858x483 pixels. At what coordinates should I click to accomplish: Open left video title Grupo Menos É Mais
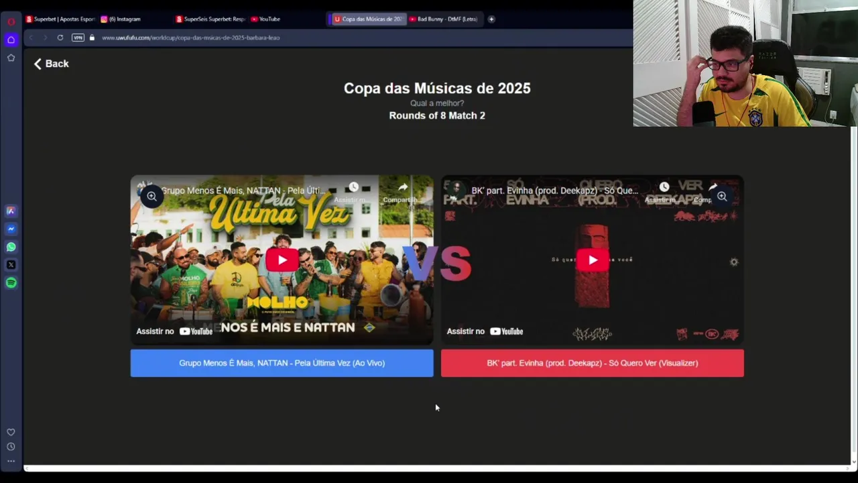coord(244,191)
